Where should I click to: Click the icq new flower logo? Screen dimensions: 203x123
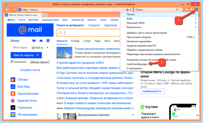[x=142, y=107]
